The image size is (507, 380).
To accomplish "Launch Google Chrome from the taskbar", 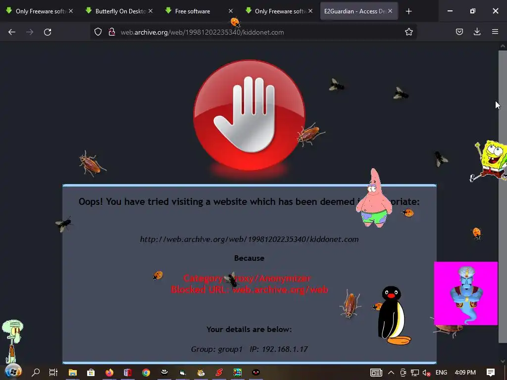I will [146, 372].
